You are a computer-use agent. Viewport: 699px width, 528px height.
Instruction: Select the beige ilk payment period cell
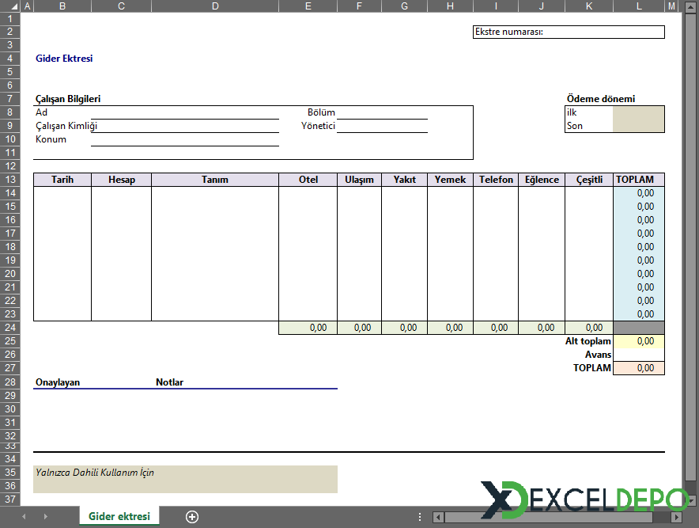click(x=638, y=112)
